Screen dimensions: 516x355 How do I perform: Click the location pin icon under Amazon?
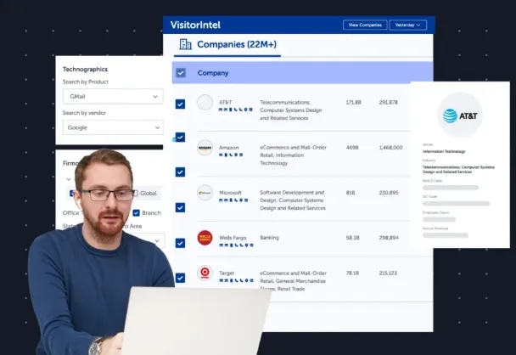(x=236, y=155)
